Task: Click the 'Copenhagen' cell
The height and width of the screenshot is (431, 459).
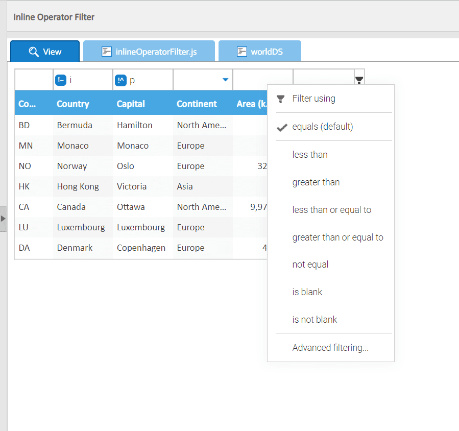Action: [x=143, y=248]
